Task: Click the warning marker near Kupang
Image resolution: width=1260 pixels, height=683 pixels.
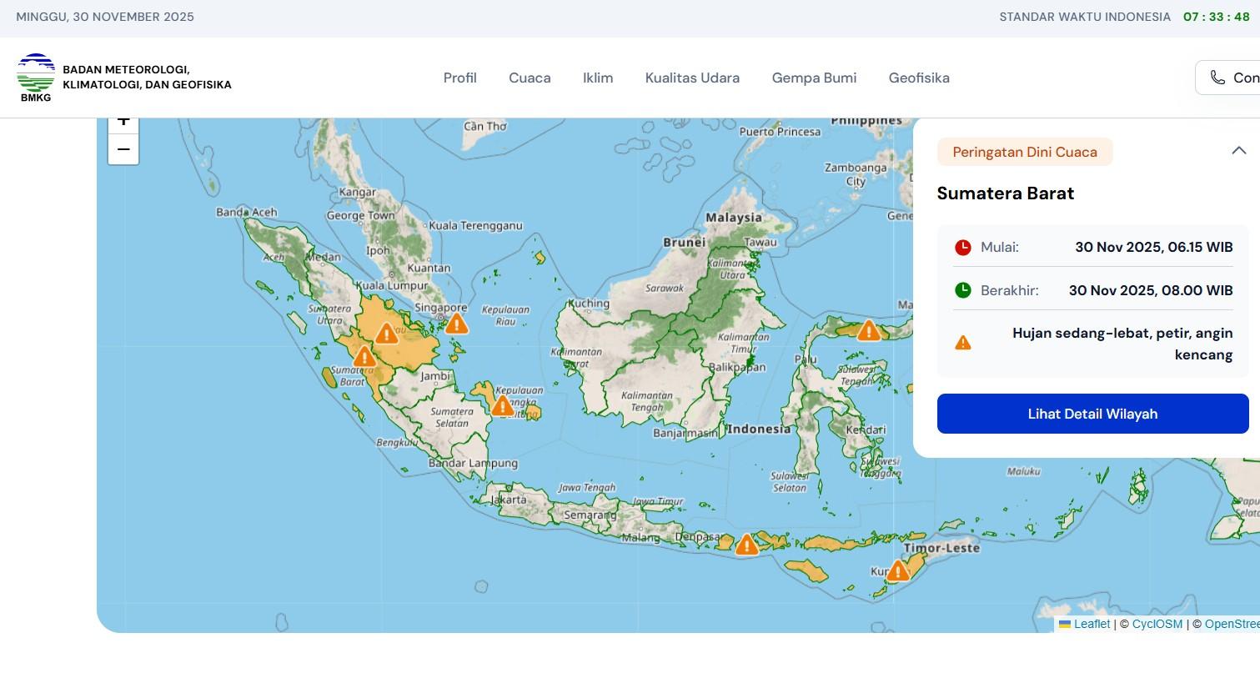Action: click(896, 570)
